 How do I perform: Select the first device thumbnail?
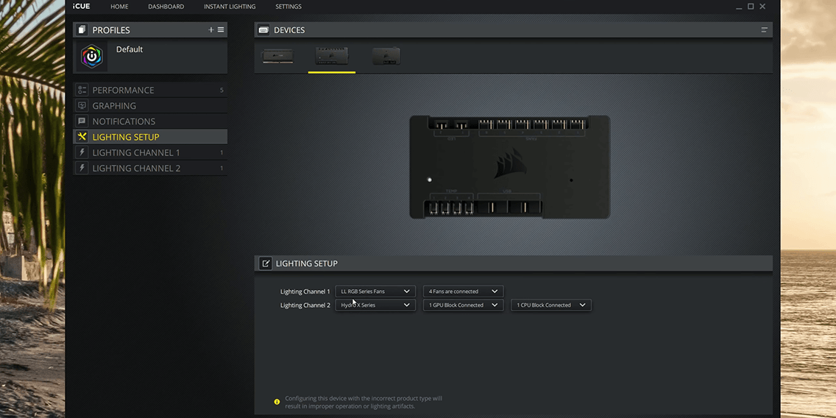pos(277,56)
